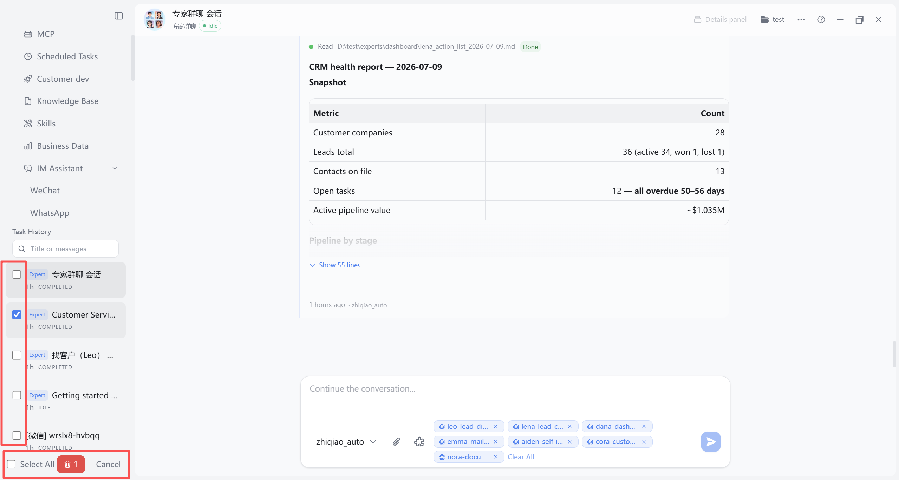
Task: Uncheck the Customer Servi... task checkbox
Action: pos(17,315)
